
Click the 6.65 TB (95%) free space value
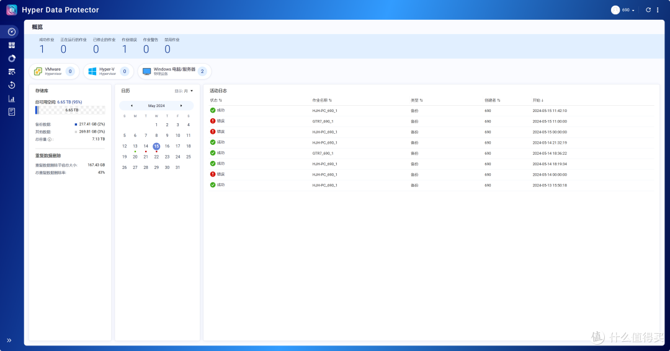[x=69, y=102]
